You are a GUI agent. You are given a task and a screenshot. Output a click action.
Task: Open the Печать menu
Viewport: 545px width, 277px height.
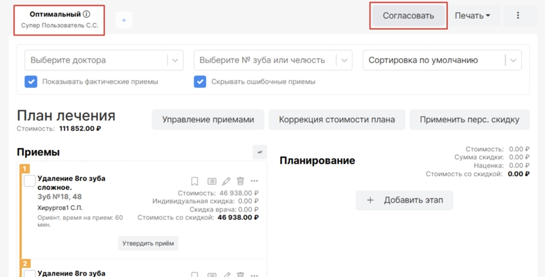[x=472, y=16]
